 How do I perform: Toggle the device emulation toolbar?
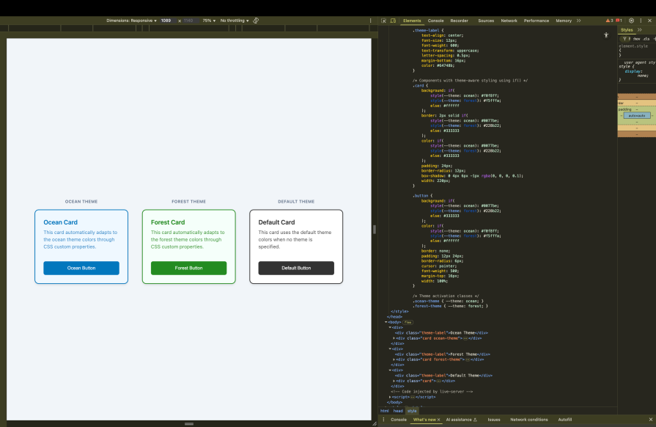[392, 21]
